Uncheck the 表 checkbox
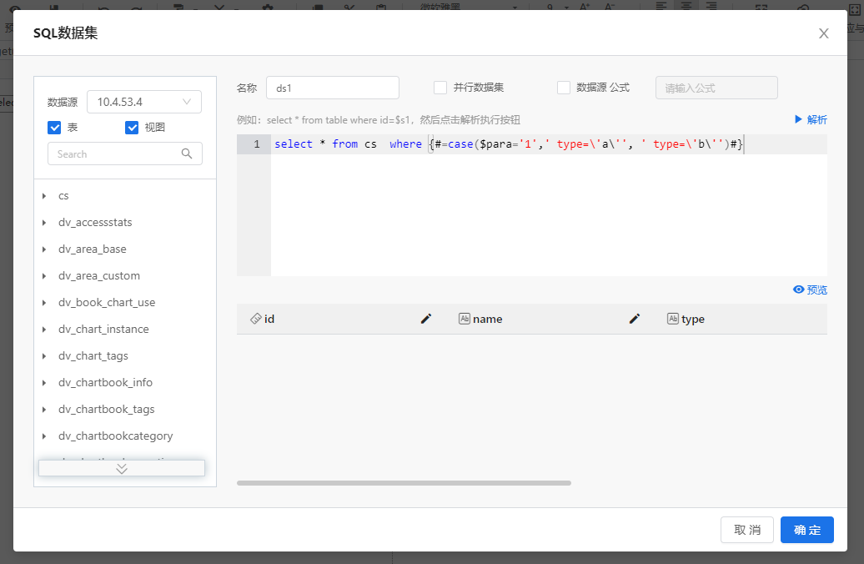Viewport: 864px width, 564px height. 55,128
